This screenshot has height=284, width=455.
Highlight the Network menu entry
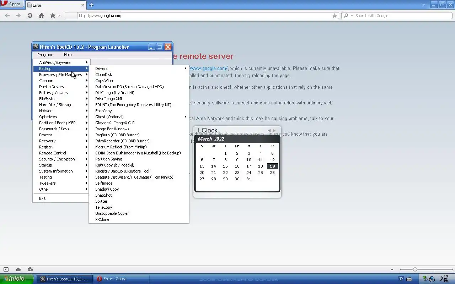61,111
